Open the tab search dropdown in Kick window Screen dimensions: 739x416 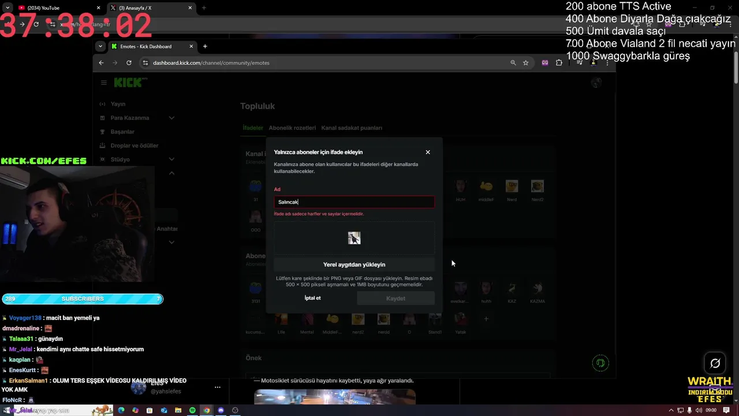point(100,46)
